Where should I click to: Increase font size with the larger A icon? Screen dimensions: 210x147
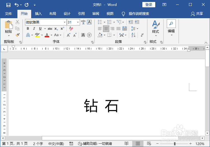coord(69,35)
